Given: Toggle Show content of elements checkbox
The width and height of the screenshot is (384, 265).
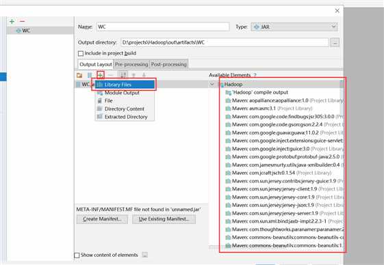Looking at the screenshot, I should click(x=77, y=255).
